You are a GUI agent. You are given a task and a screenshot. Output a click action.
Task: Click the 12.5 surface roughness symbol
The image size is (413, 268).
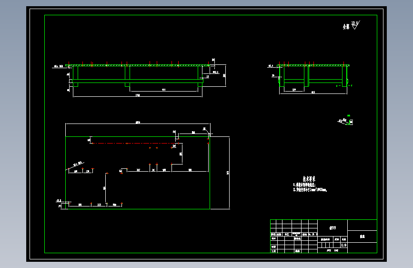click(355, 25)
